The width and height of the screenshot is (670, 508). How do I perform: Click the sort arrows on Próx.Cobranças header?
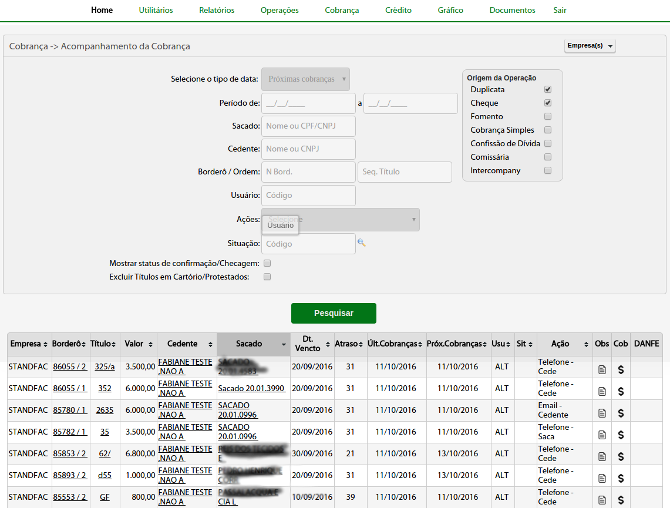484,344
